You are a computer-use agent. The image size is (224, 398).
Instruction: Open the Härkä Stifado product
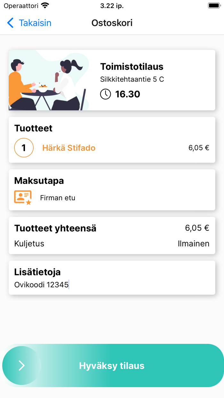pos(69,148)
